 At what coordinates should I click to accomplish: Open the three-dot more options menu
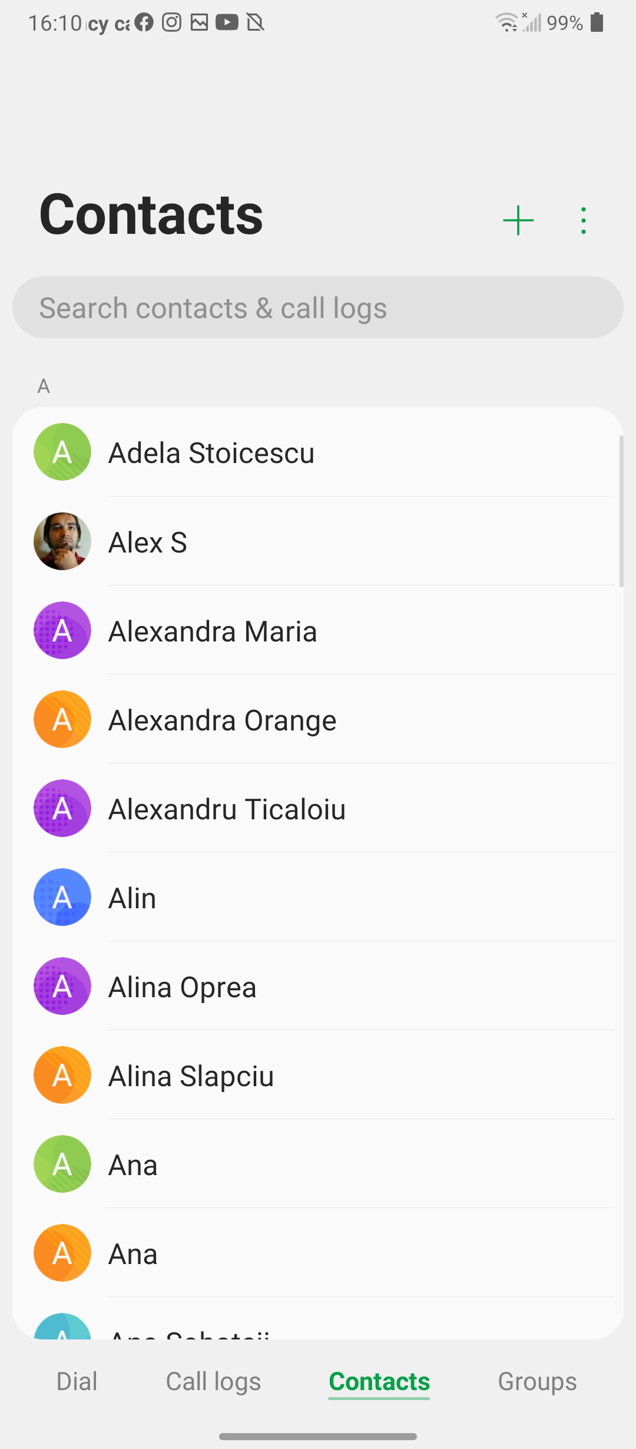pyautogui.click(x=583, y=220)
